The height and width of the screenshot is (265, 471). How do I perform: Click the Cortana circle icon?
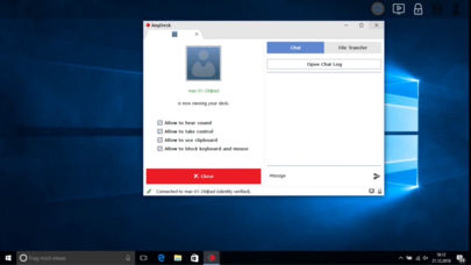[x=24, y=258]
